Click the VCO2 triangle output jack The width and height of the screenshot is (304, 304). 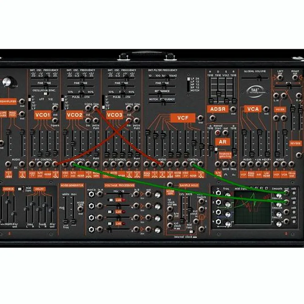click(x=88, y=108)
